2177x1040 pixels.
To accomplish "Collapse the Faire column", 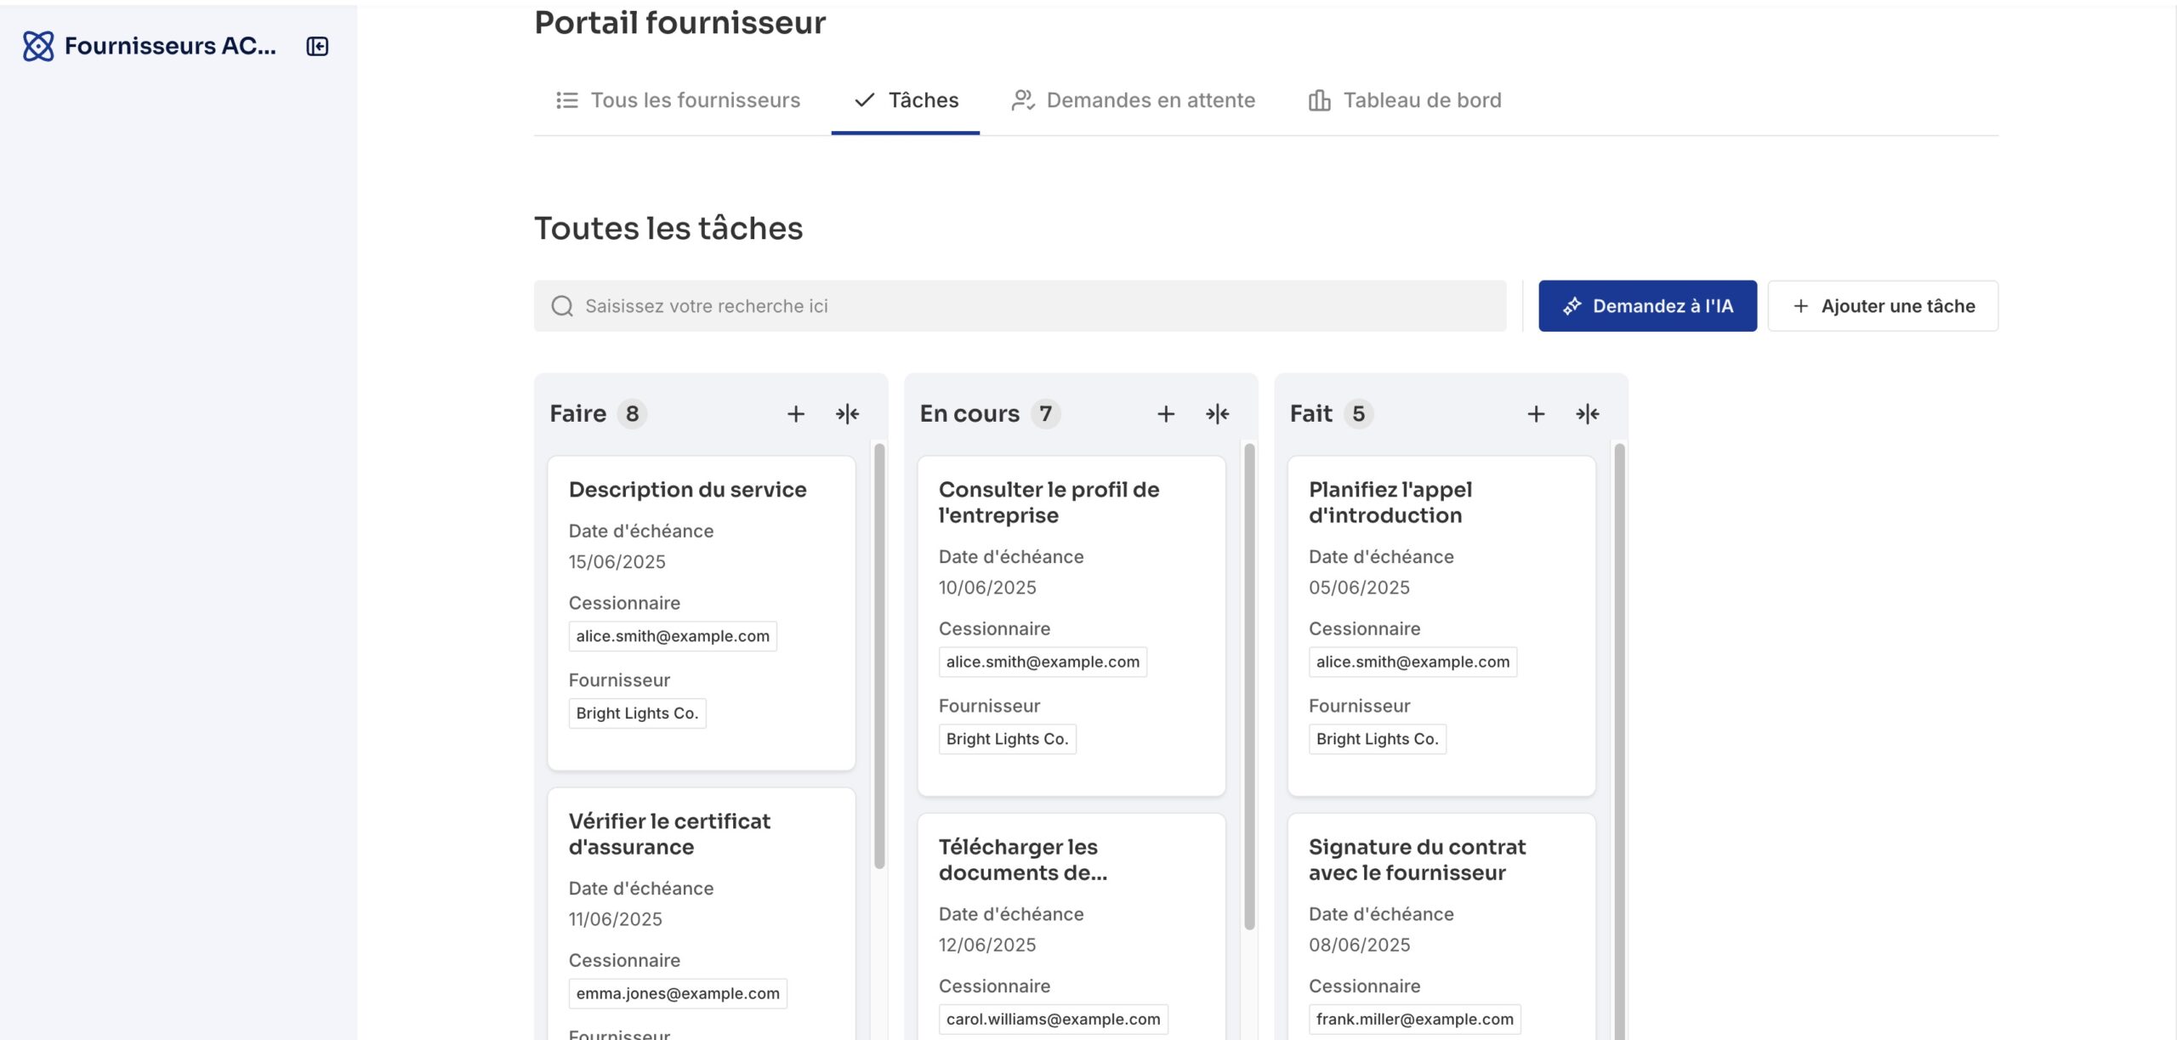I will click(x=847, y=414).
